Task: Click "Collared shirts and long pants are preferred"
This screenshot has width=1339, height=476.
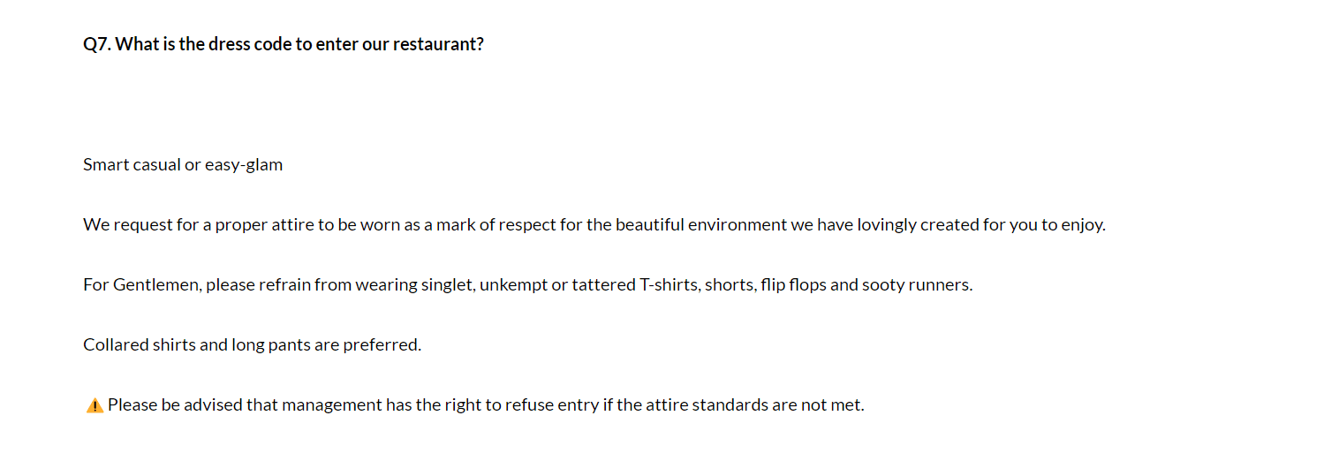Action: click(x=252, y=344)
